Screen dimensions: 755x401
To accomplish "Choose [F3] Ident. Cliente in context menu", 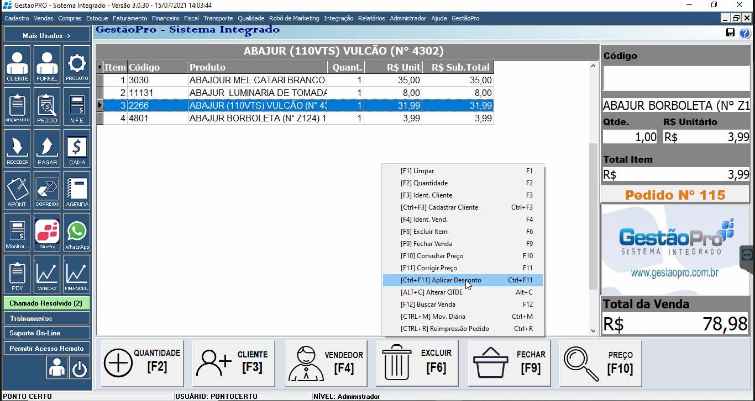I will (x=463, y=195).
